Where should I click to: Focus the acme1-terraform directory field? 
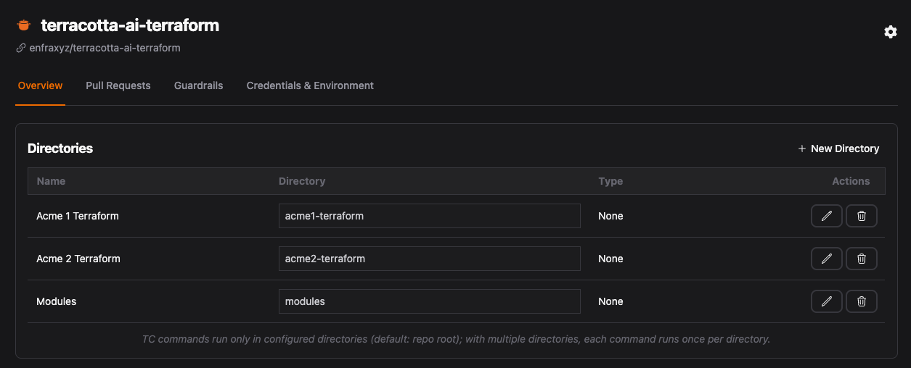(x=429, y=216)
